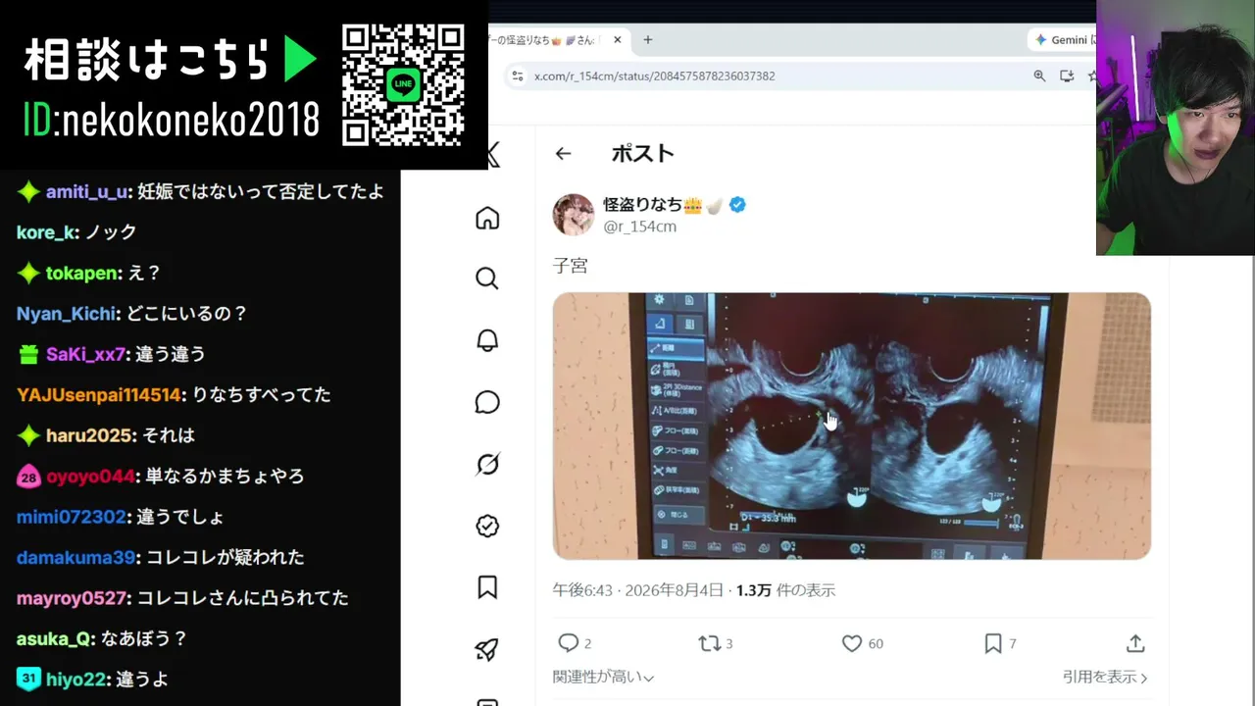This screenshot has height=706, width=1255.
Task: Open the display name 怪盗りなち
Action: (643, 205)
